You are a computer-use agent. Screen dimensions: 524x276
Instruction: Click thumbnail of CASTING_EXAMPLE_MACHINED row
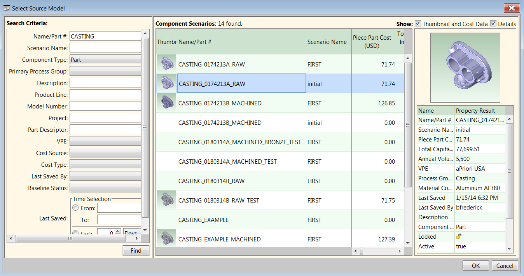tap(167, 238)
